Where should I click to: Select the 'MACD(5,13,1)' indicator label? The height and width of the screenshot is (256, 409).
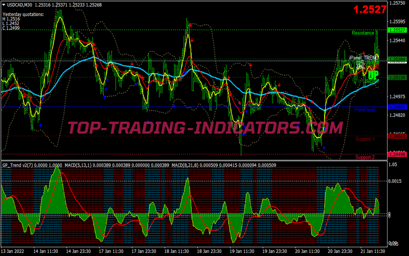[x=78, y=165]
